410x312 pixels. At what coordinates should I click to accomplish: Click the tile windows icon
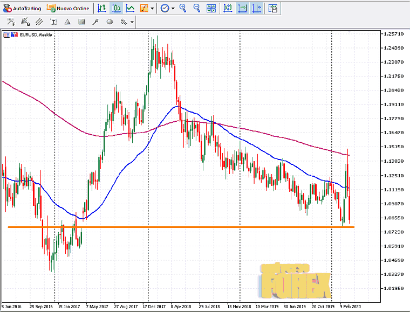click(211, 8)
